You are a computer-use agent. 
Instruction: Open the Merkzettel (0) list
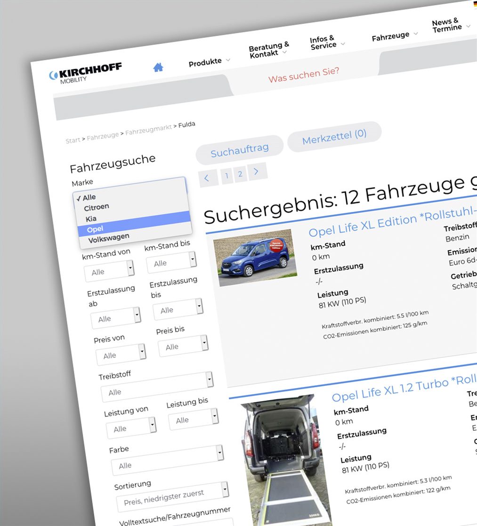click(x=334, y=136)
